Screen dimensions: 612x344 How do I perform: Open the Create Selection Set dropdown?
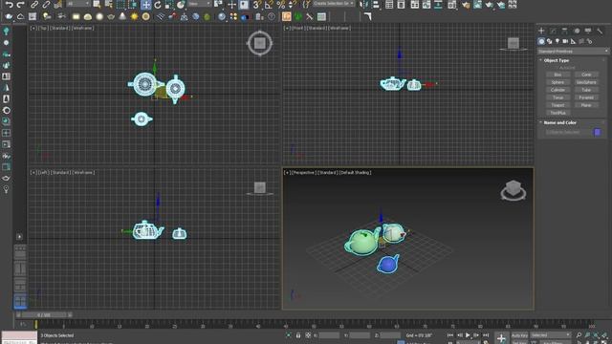(334, 4)
